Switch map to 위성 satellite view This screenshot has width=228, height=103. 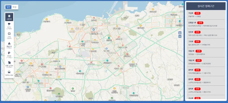[15, 7]
